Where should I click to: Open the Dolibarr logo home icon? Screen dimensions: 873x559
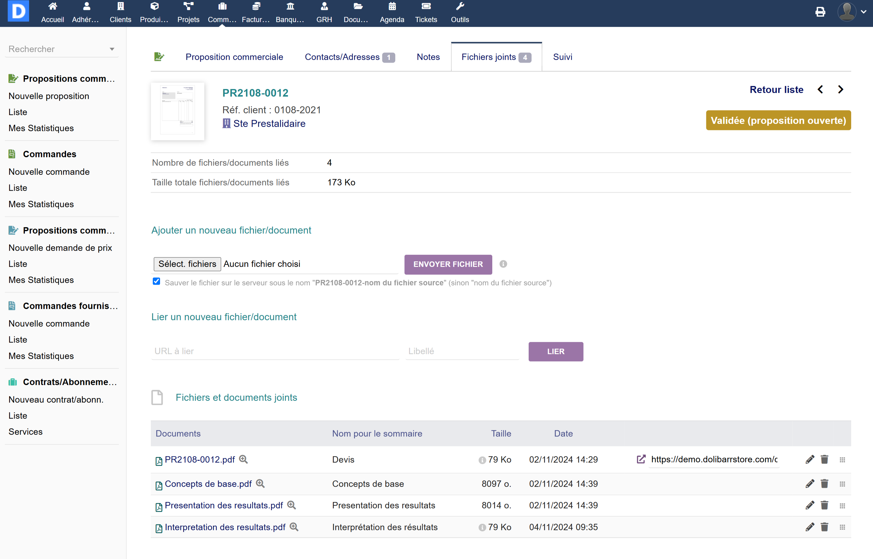18,11
